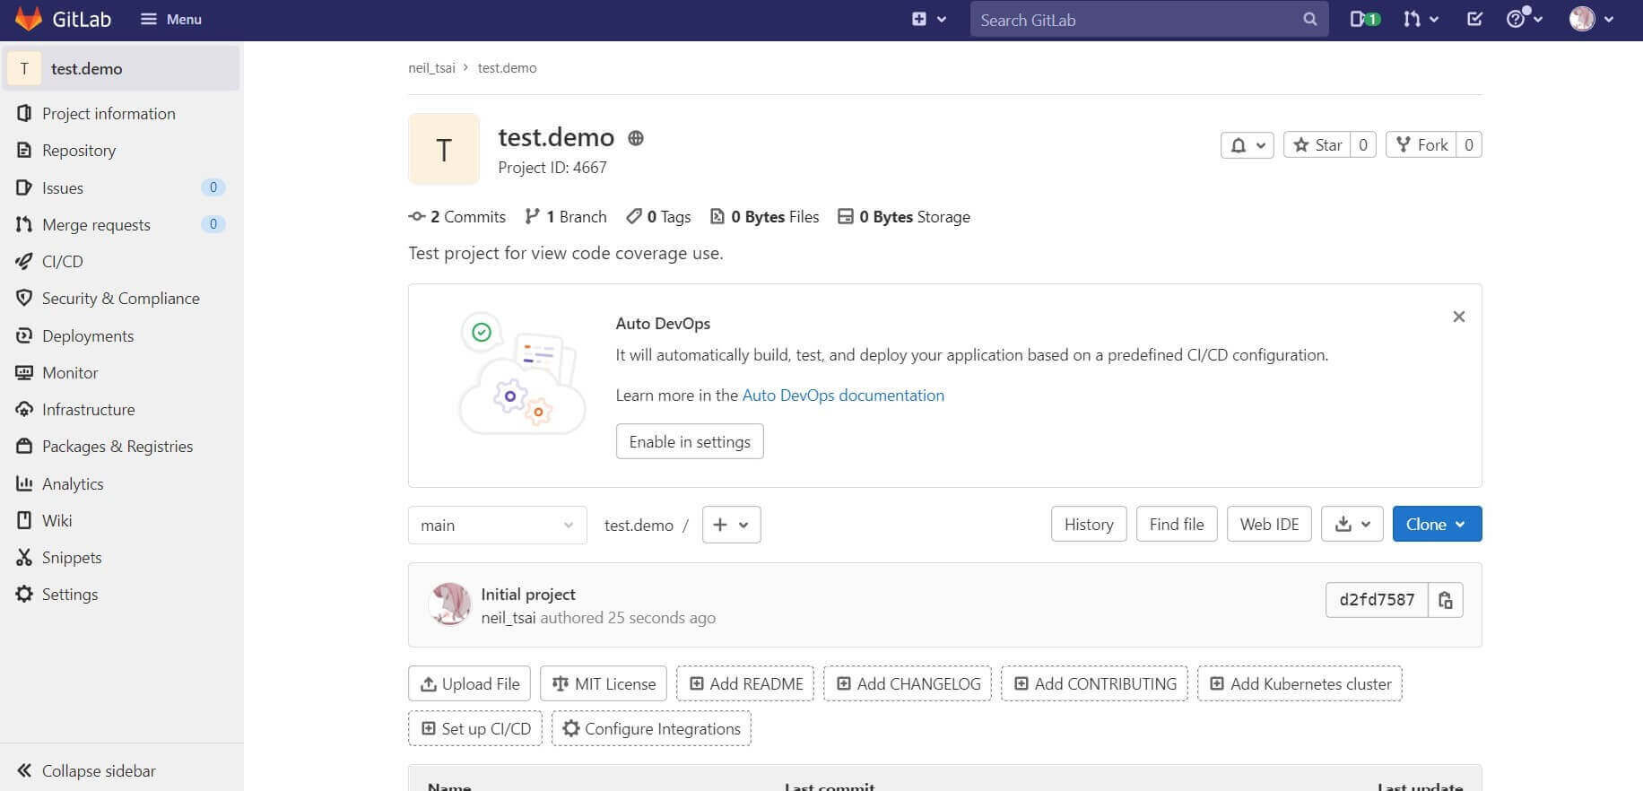
Task: Open commit hash d2fd7587
Action: pyautogui.click(x=1377, y=600)
